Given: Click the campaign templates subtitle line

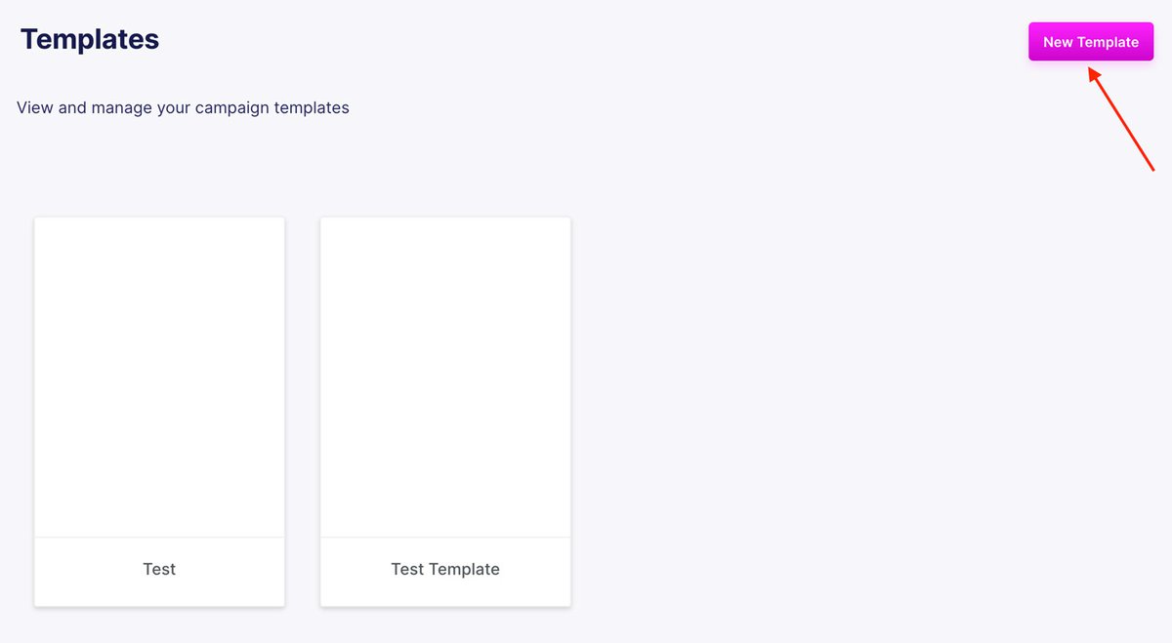Looking at the screenshot, I should [183, 107].
